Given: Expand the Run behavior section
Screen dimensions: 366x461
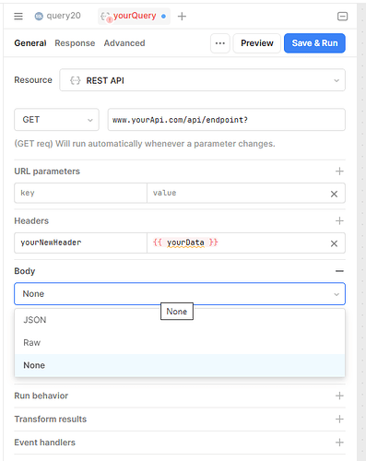Looking at the screenshot, I should [x=339, y=396].
